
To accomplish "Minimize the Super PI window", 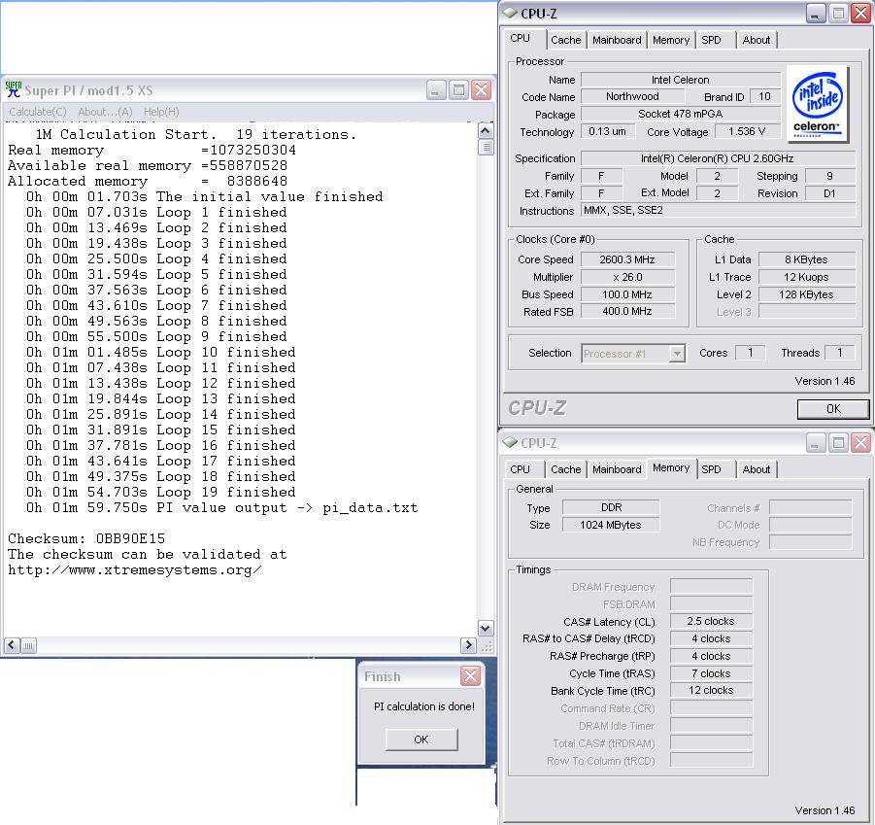I will [436, 89].
